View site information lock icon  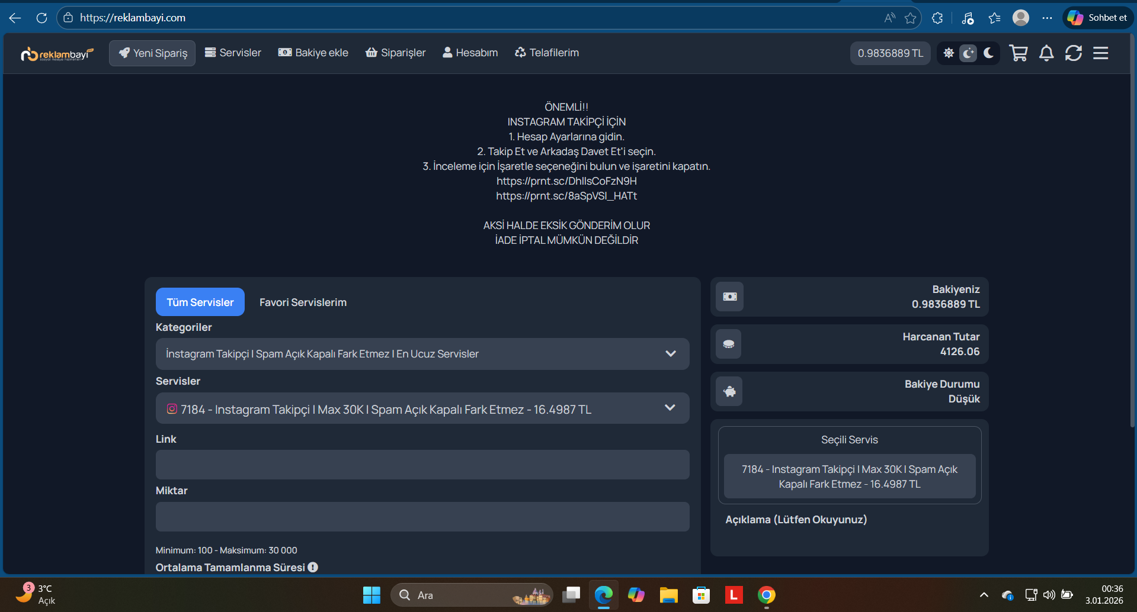[x=69, y=18]
